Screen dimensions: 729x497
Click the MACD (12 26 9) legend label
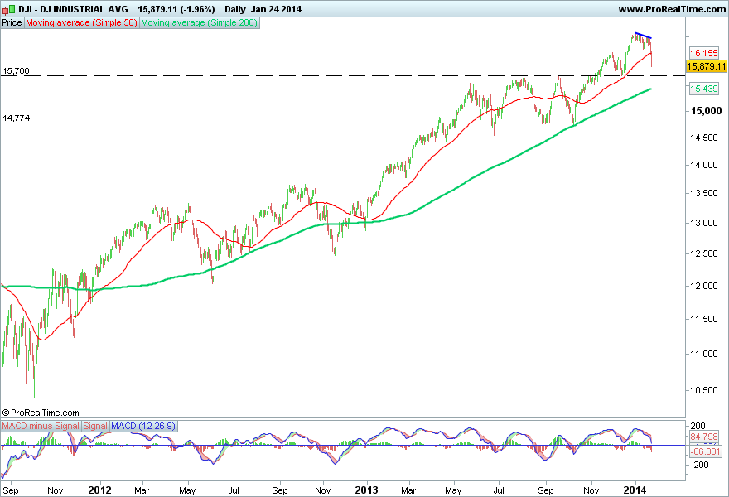click(x=143, y=426)
